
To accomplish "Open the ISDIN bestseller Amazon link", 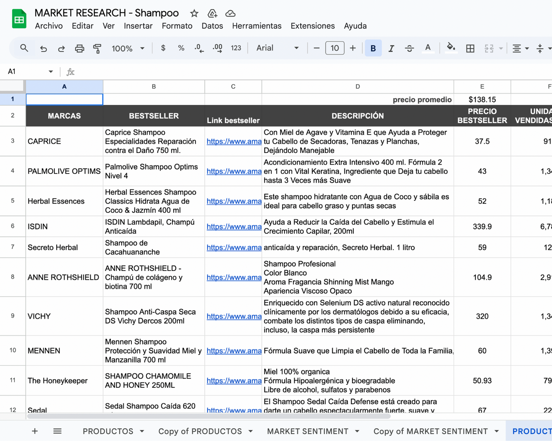I will pyautogui.click(x=234, y=227).
